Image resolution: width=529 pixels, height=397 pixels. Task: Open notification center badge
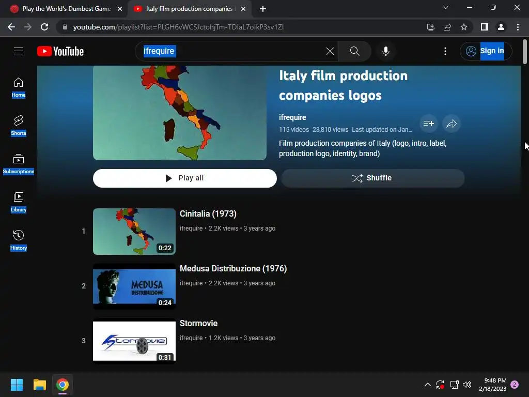click(x=515, y=385)
